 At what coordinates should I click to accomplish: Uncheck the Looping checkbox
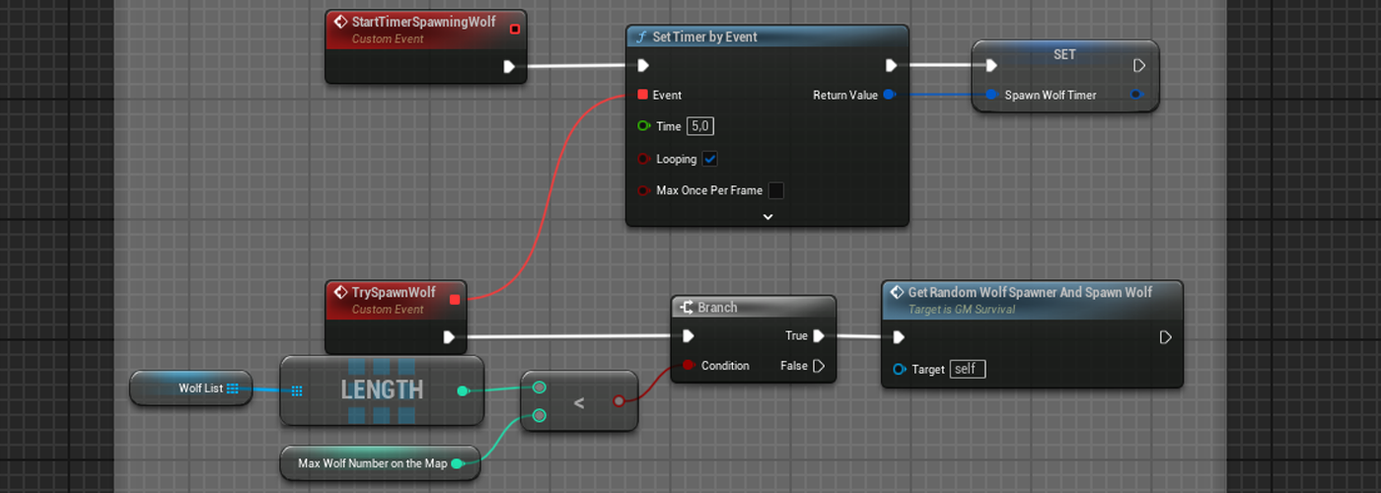[x=709, y=159]
